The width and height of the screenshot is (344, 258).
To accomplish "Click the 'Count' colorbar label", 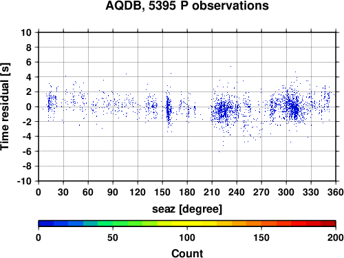I will coord(187,253).
